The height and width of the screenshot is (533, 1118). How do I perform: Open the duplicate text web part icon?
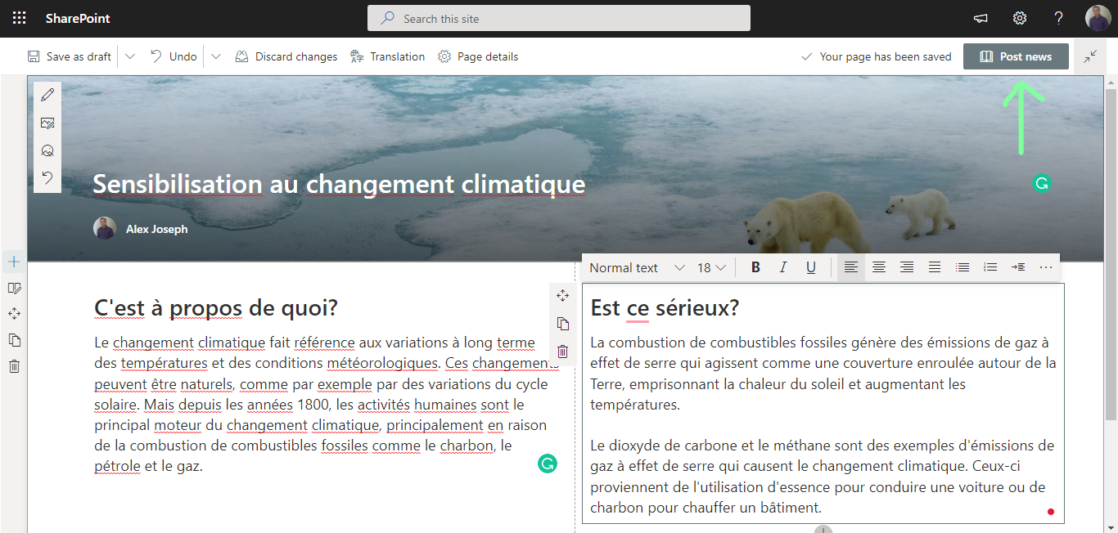[562, 325]
